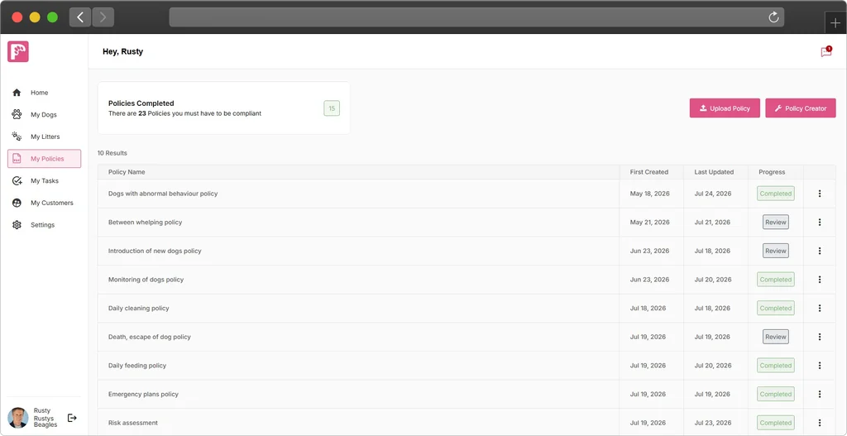Go forward with the browser arrow
The width and height of the screenshot is (847, 436).
point(103,17)
